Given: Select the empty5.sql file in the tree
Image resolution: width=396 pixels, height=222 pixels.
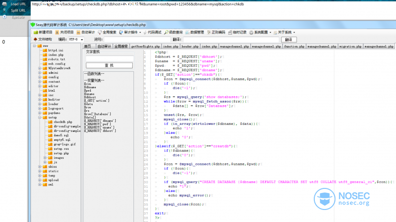Looking at the screenshot, I should (x=62, y=140).
